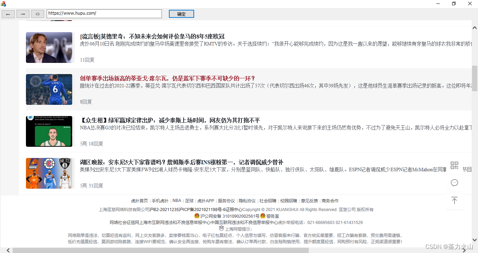Open the 湖区晚报 NBA players thumbnail
Image resolution: width=478 pixels, height=253 pixels.
(x=49, y=173)
